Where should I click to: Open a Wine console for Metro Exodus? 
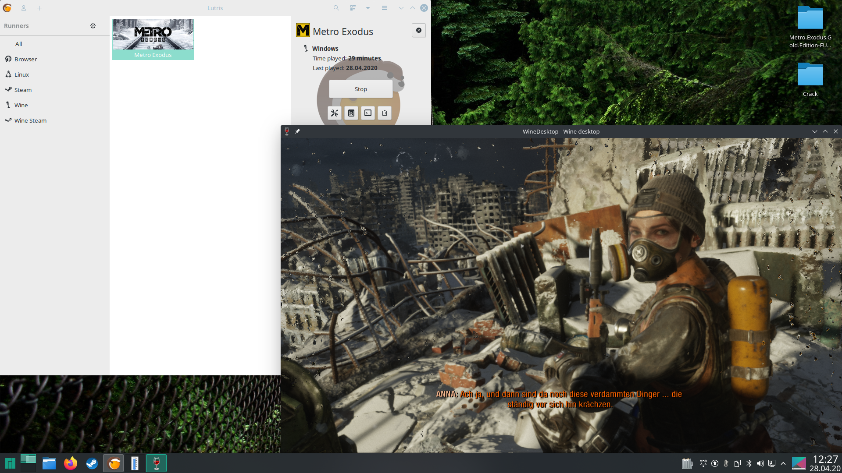pos(367,113)
